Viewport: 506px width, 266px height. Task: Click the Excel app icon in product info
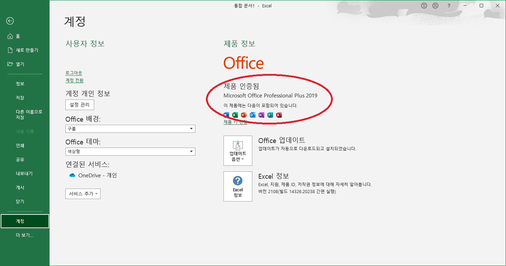point(235,115)
